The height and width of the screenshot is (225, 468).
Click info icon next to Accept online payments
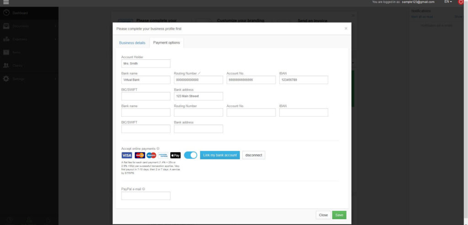(158, 148)
